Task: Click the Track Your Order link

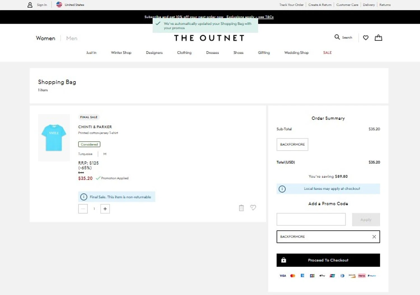Action: tap(291, 5)
